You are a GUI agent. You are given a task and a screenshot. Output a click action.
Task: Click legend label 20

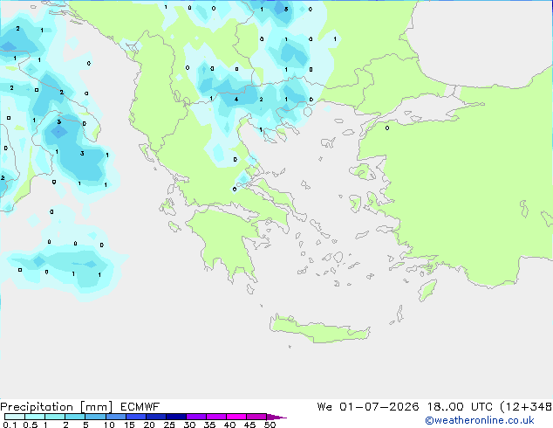point(149,425)
